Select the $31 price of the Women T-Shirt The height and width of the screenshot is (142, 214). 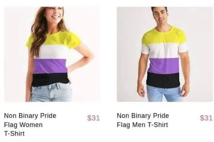pos(94,118)
